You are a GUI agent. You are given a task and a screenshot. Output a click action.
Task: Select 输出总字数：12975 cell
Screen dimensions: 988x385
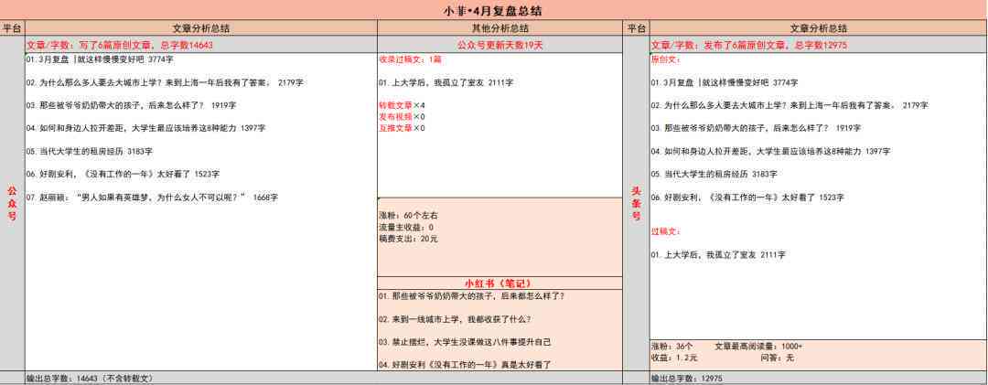pos(819,378)
